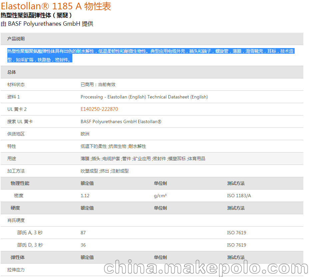Click 单位制 in the 硬度 header row
The image size is (309, 277).
(160, 208)
